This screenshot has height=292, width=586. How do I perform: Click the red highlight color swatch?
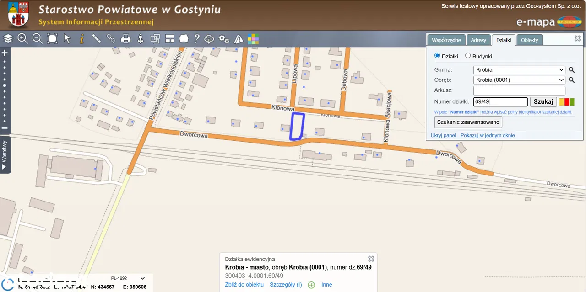click(567, 102)
